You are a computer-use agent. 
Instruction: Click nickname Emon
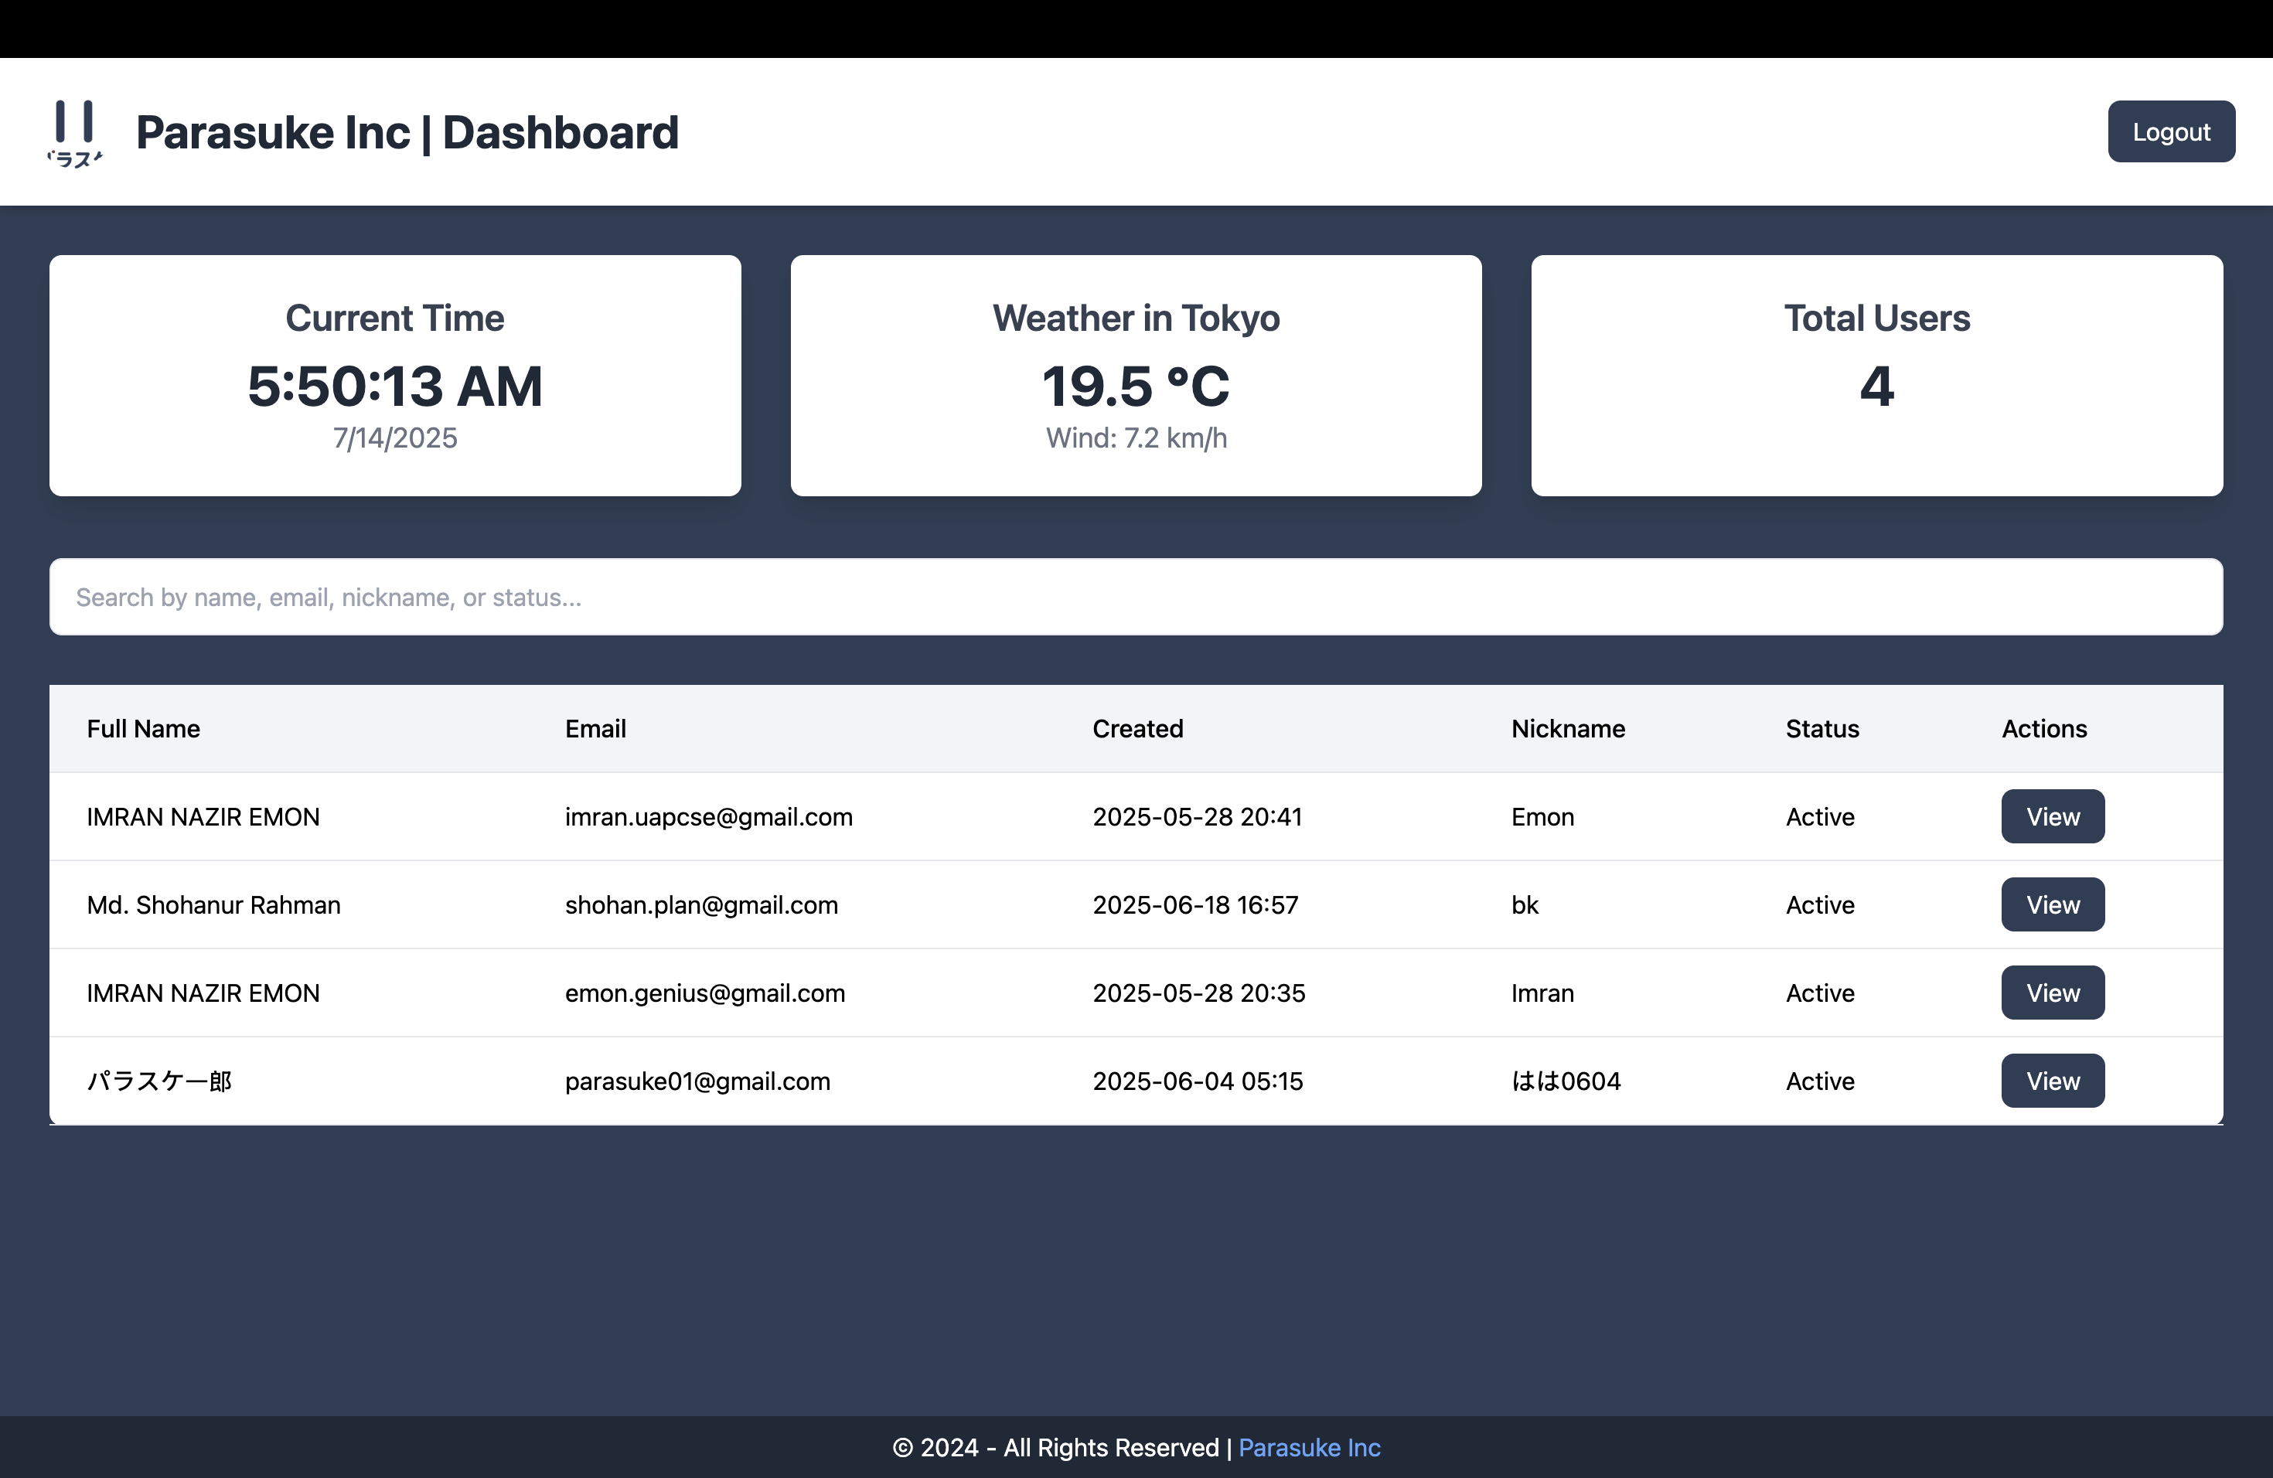coord(1542,816)
